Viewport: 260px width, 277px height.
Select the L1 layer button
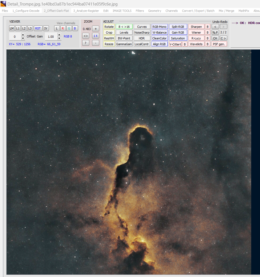click(18, 28)
